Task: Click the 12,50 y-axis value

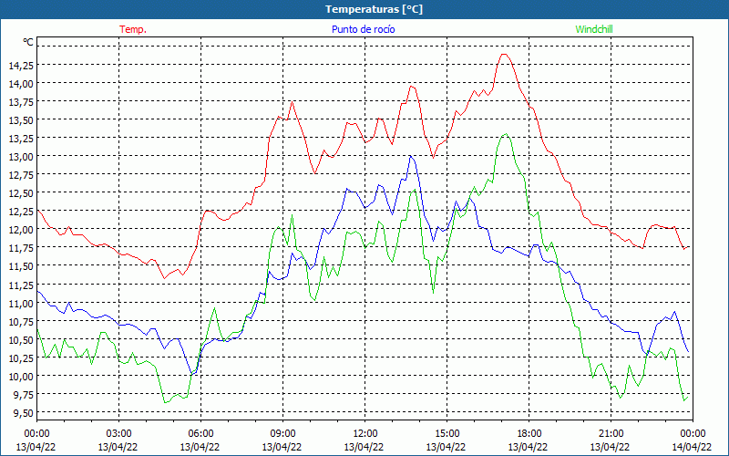Action: coord(21,193)
